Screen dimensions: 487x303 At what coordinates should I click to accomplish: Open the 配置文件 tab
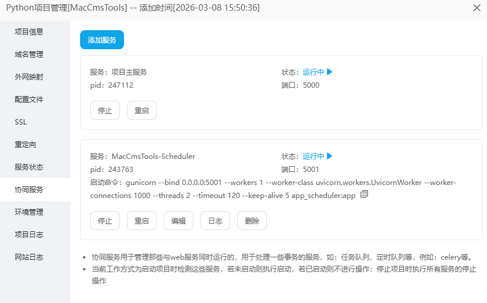point(29,100)
